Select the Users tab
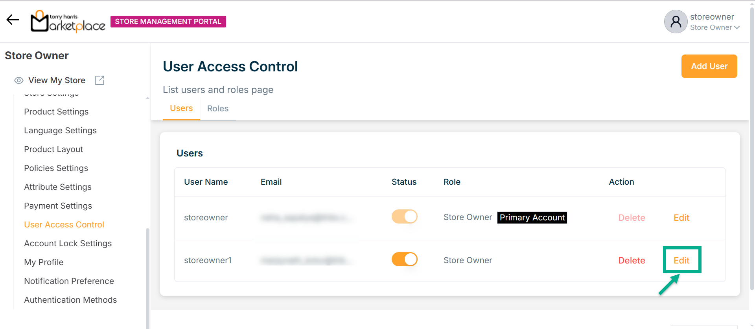 coord(181,108)
